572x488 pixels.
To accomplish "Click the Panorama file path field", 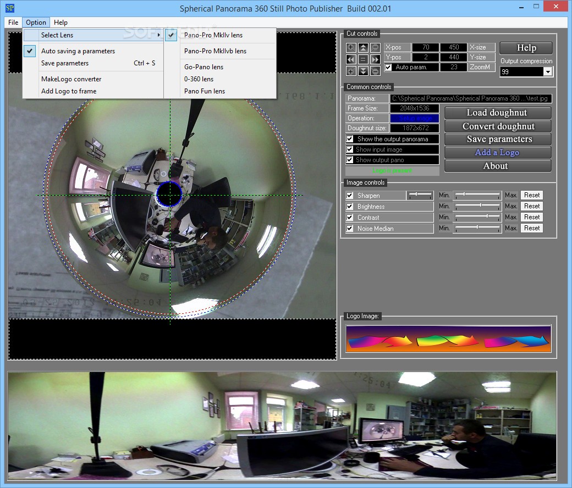I will [471, 98].
